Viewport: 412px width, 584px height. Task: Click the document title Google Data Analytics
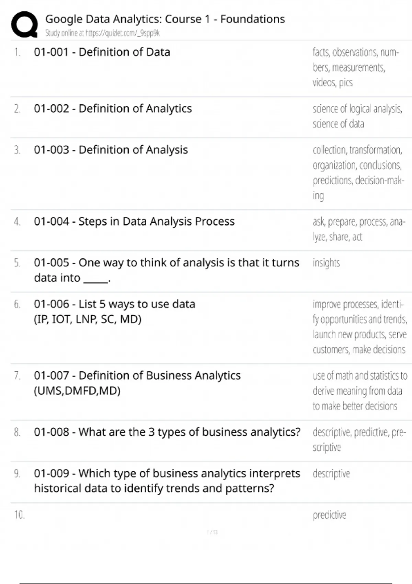(x=165, y=19)
